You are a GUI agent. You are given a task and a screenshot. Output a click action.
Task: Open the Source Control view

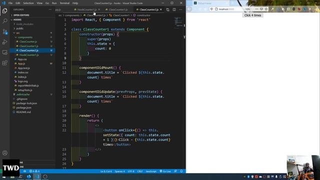(4, 31)
